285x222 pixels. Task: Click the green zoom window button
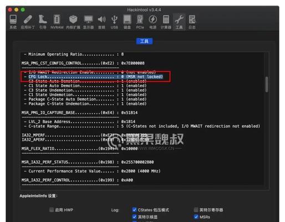23,9
